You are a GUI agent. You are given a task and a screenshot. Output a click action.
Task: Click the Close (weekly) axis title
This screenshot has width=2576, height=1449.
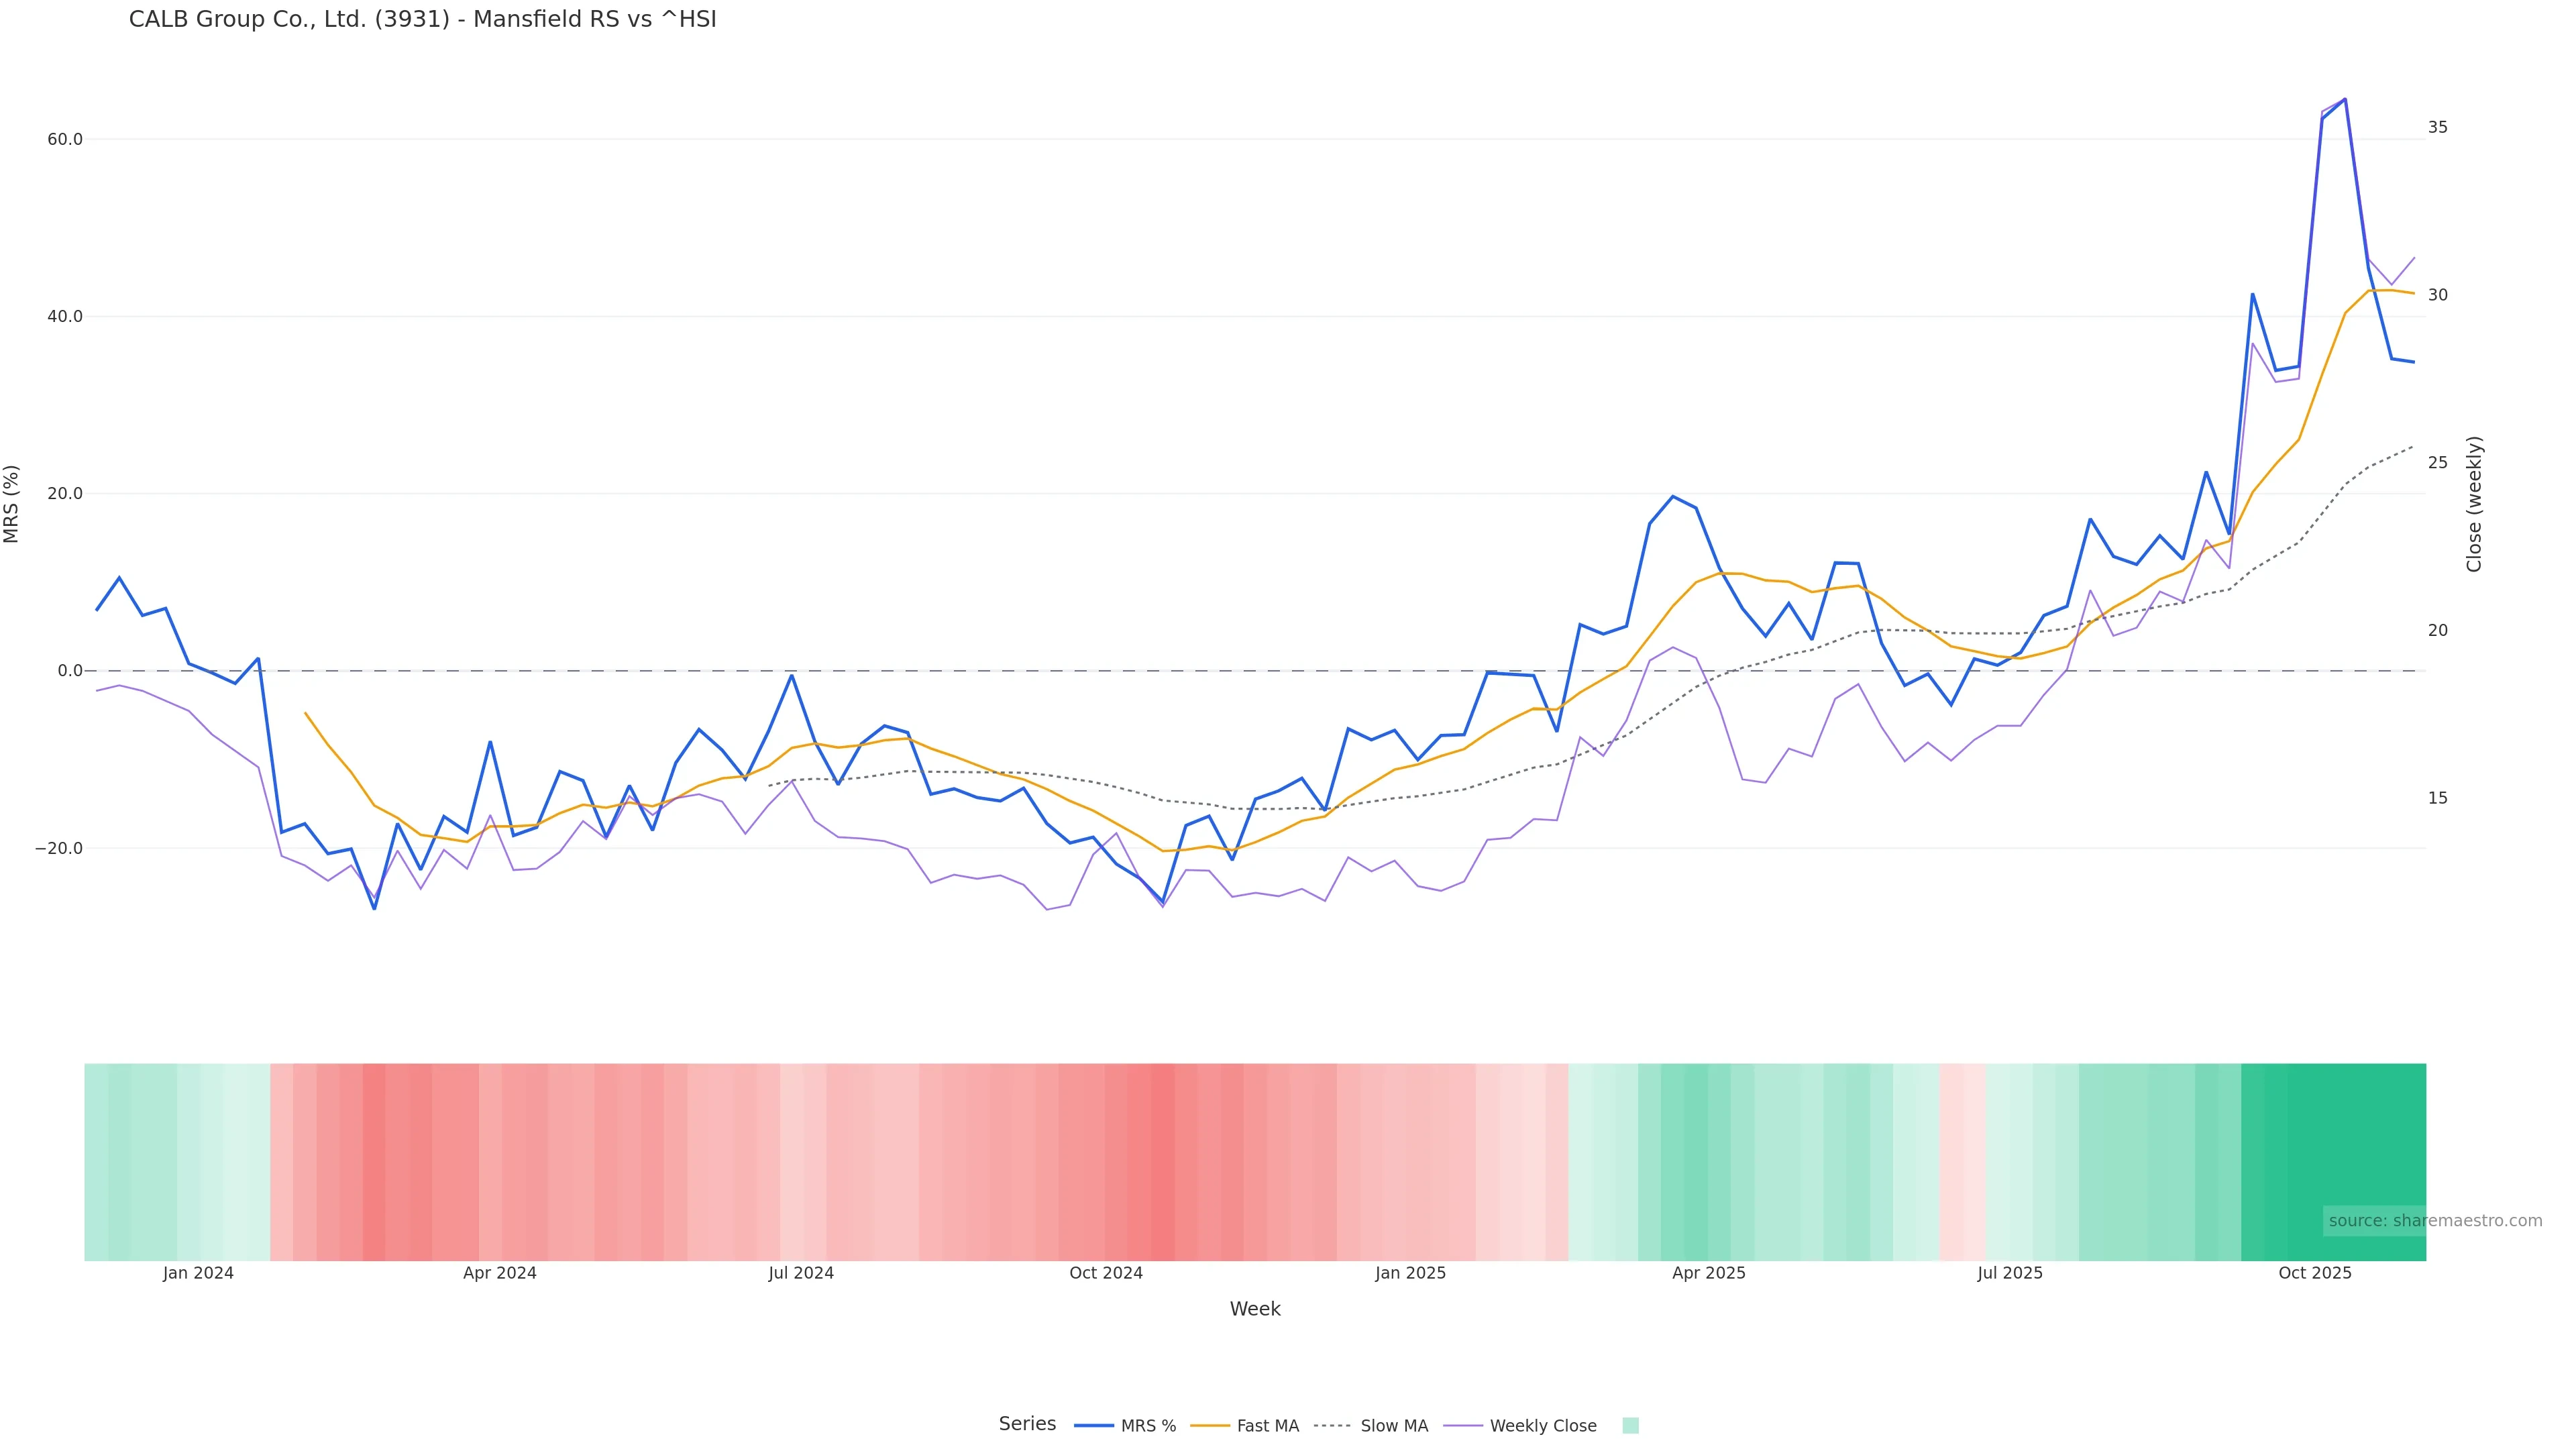click(x=2474, y=504)
